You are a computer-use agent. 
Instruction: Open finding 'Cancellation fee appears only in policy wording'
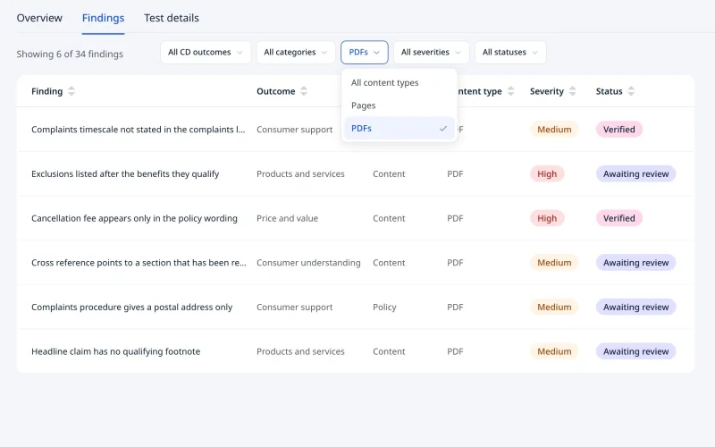(135, 218)
